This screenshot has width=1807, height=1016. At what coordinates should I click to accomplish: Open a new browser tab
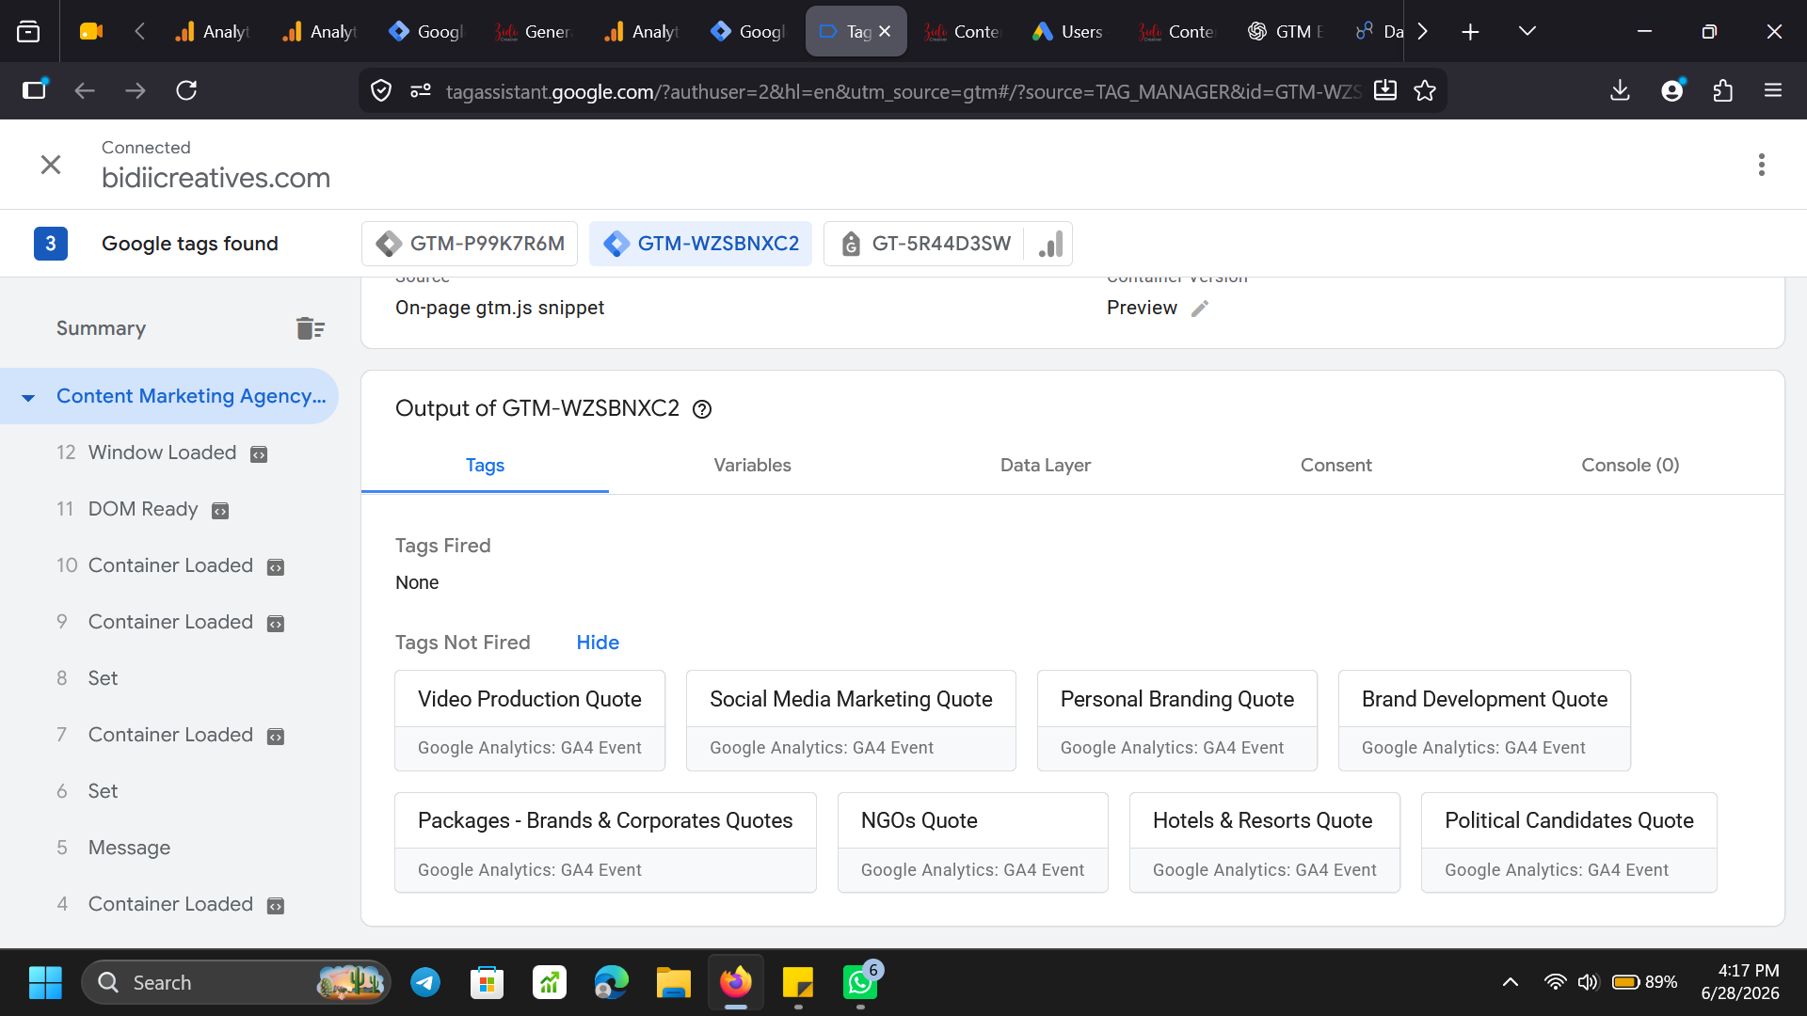pyautogui.click(x=1470, y=32)
